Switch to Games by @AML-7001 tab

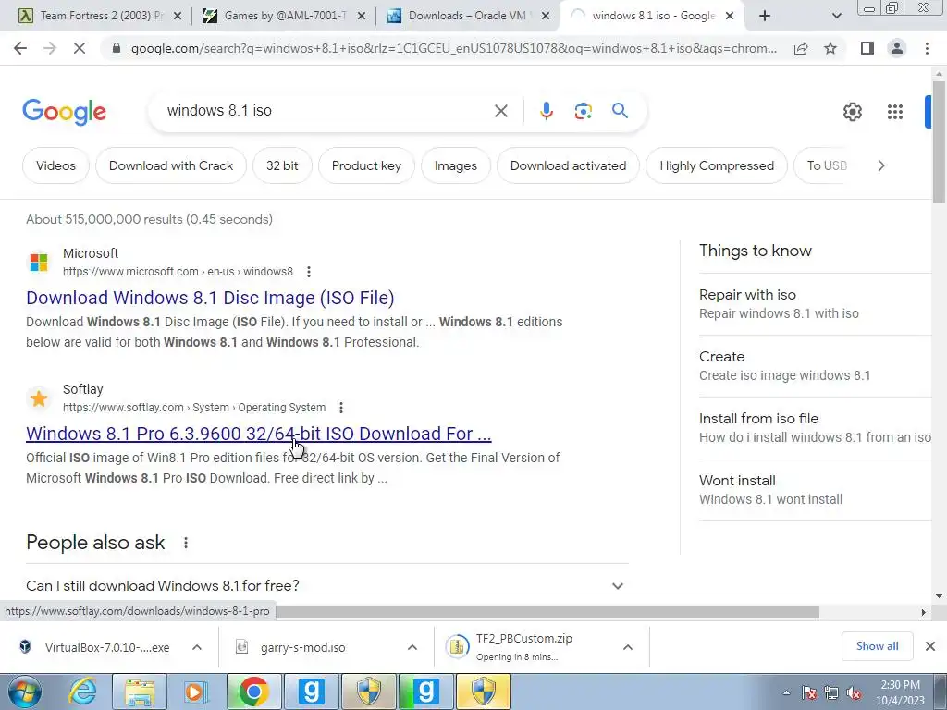click(x=284, y=17)
